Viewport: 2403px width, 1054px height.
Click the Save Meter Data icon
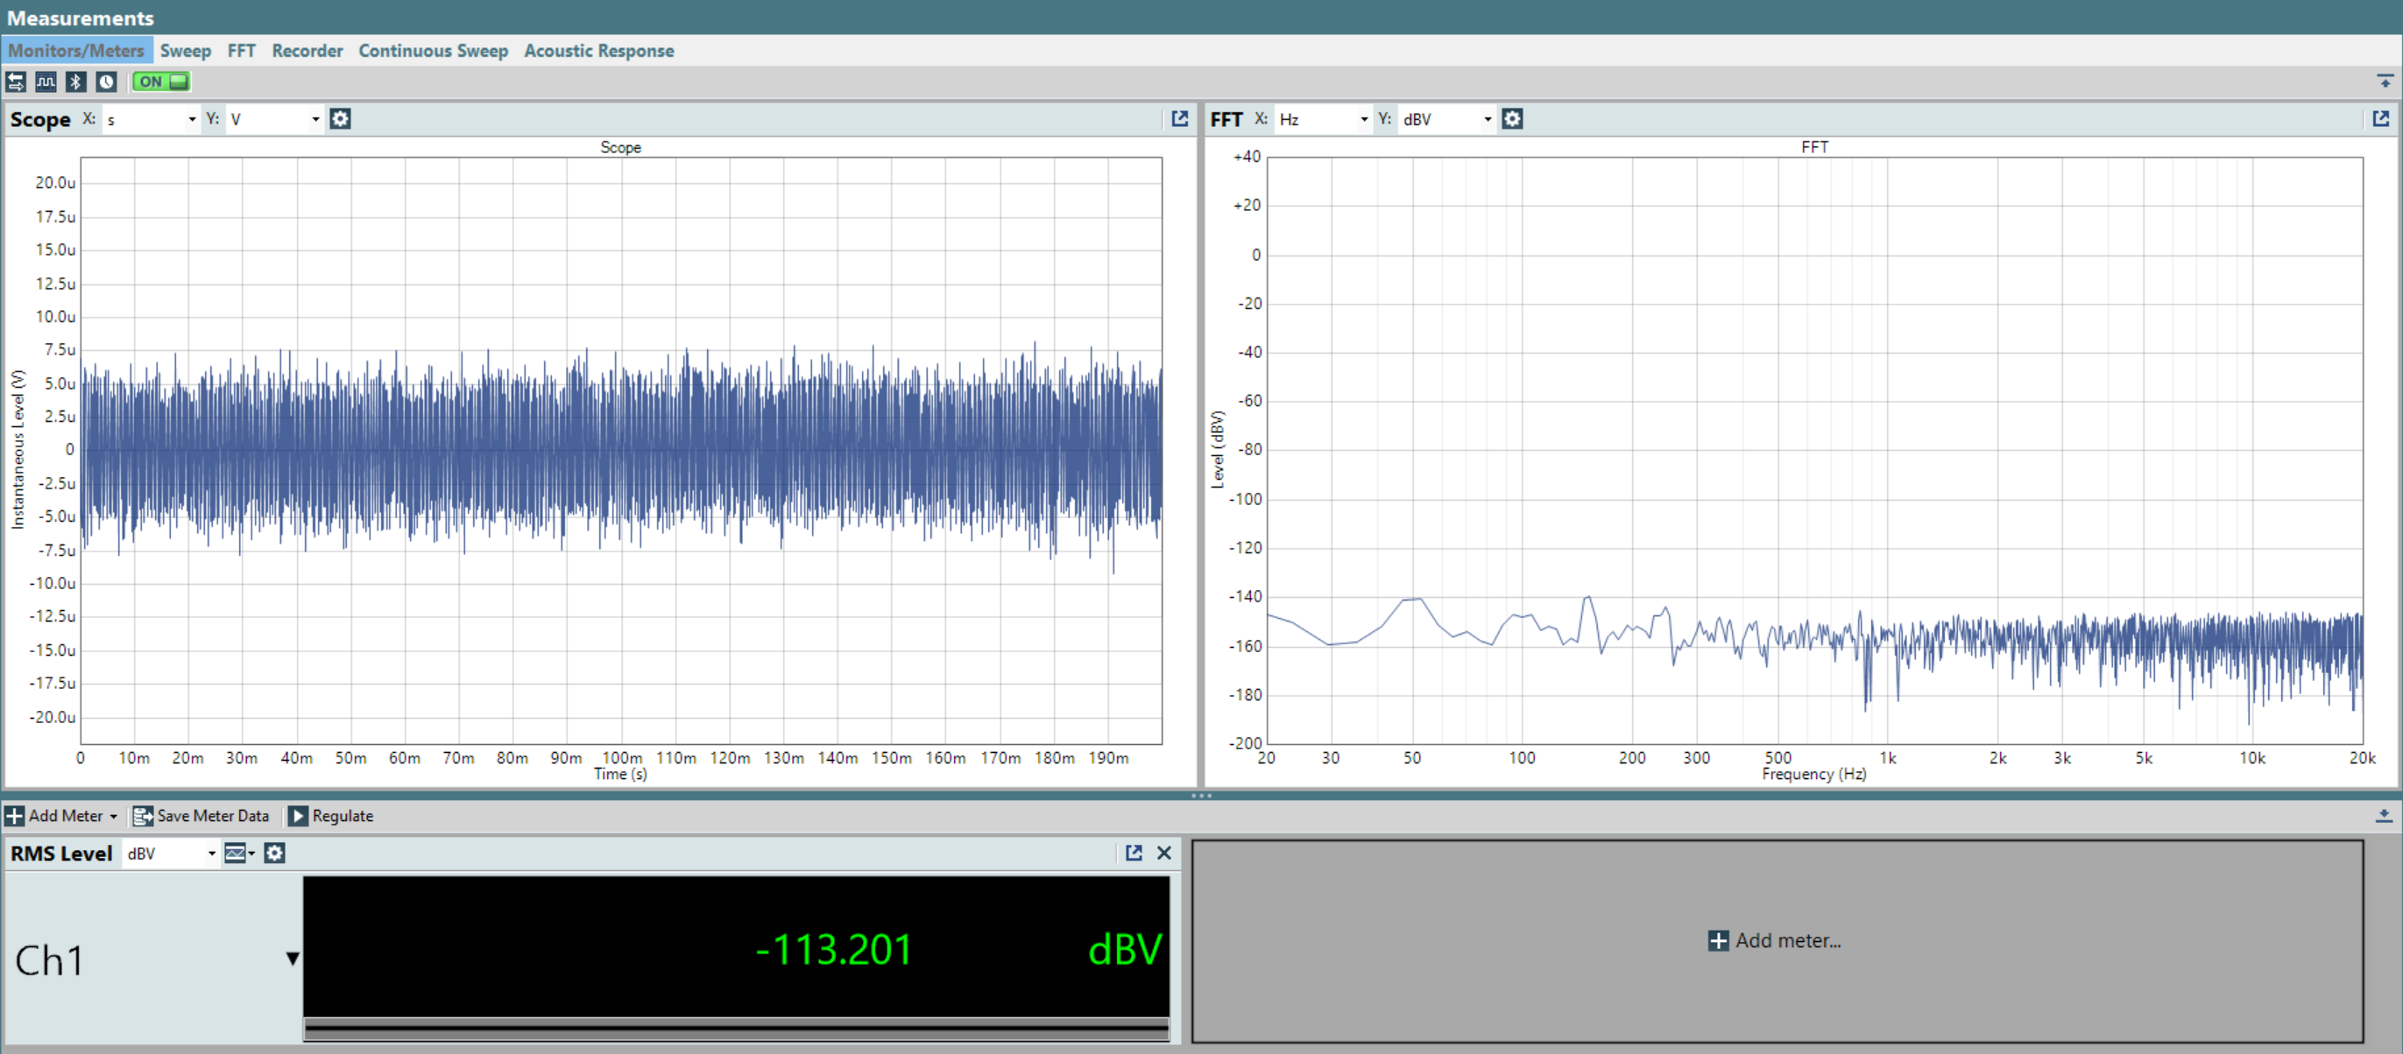pyautogui.click(x=142, y=815)
